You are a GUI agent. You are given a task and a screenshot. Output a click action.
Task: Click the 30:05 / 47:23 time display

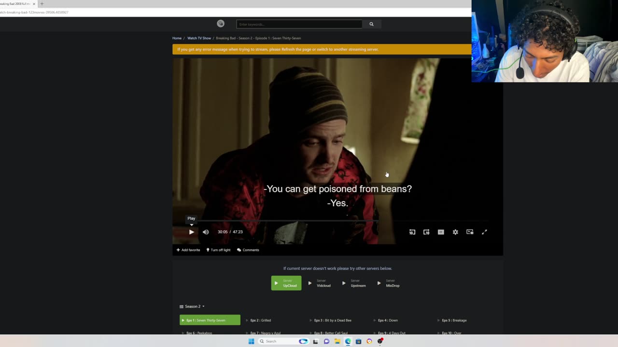click(x=230, y=232)
